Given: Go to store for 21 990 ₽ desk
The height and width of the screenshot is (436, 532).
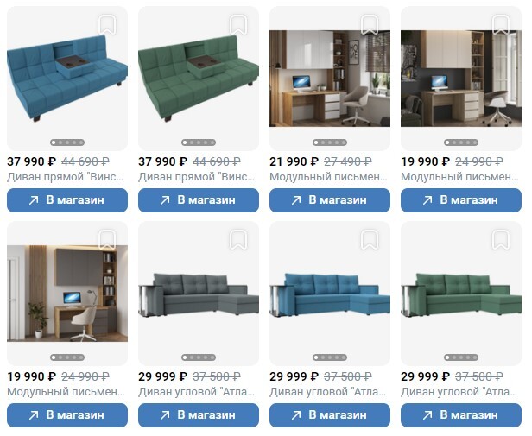Looking at the screenshot, I should pos(330,200).
